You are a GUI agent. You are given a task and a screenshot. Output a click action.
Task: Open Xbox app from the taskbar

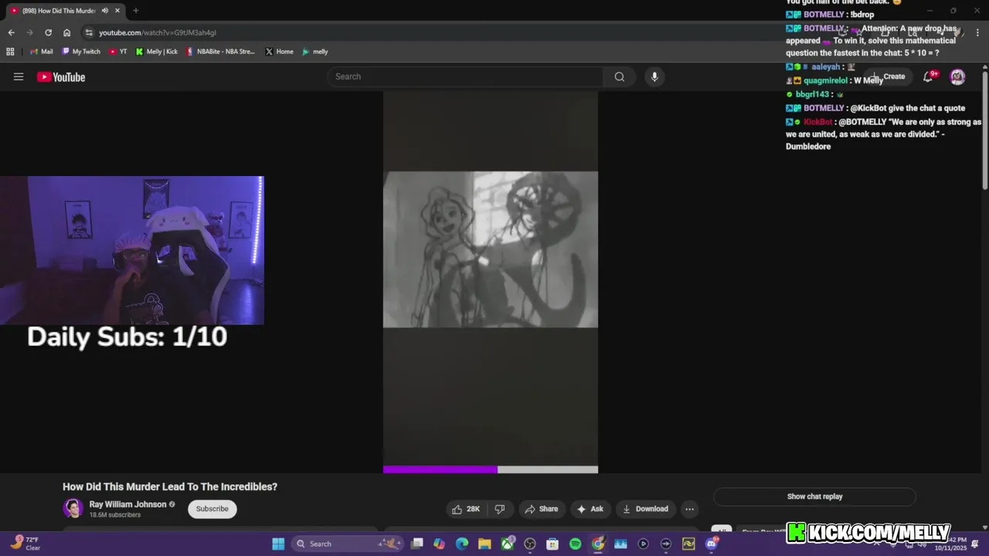click(508, 544)
